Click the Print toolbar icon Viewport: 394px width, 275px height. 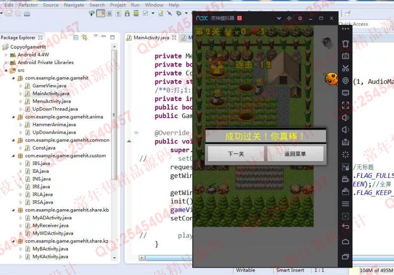[27, 13]
